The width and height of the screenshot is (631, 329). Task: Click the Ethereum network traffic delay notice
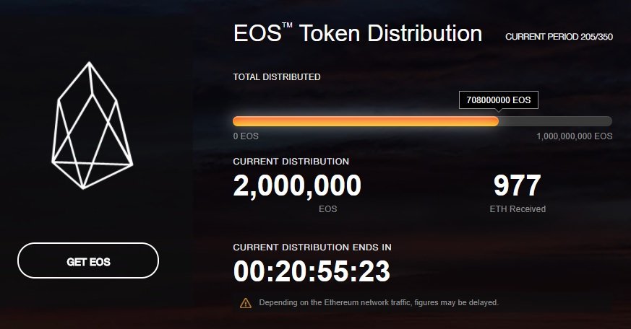pos(379,302)
